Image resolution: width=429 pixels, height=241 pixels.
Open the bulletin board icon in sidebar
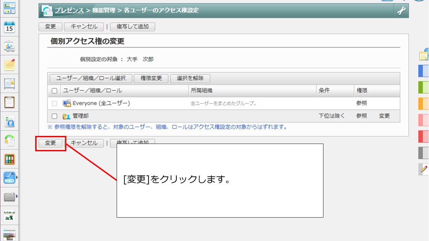[9, 84]
